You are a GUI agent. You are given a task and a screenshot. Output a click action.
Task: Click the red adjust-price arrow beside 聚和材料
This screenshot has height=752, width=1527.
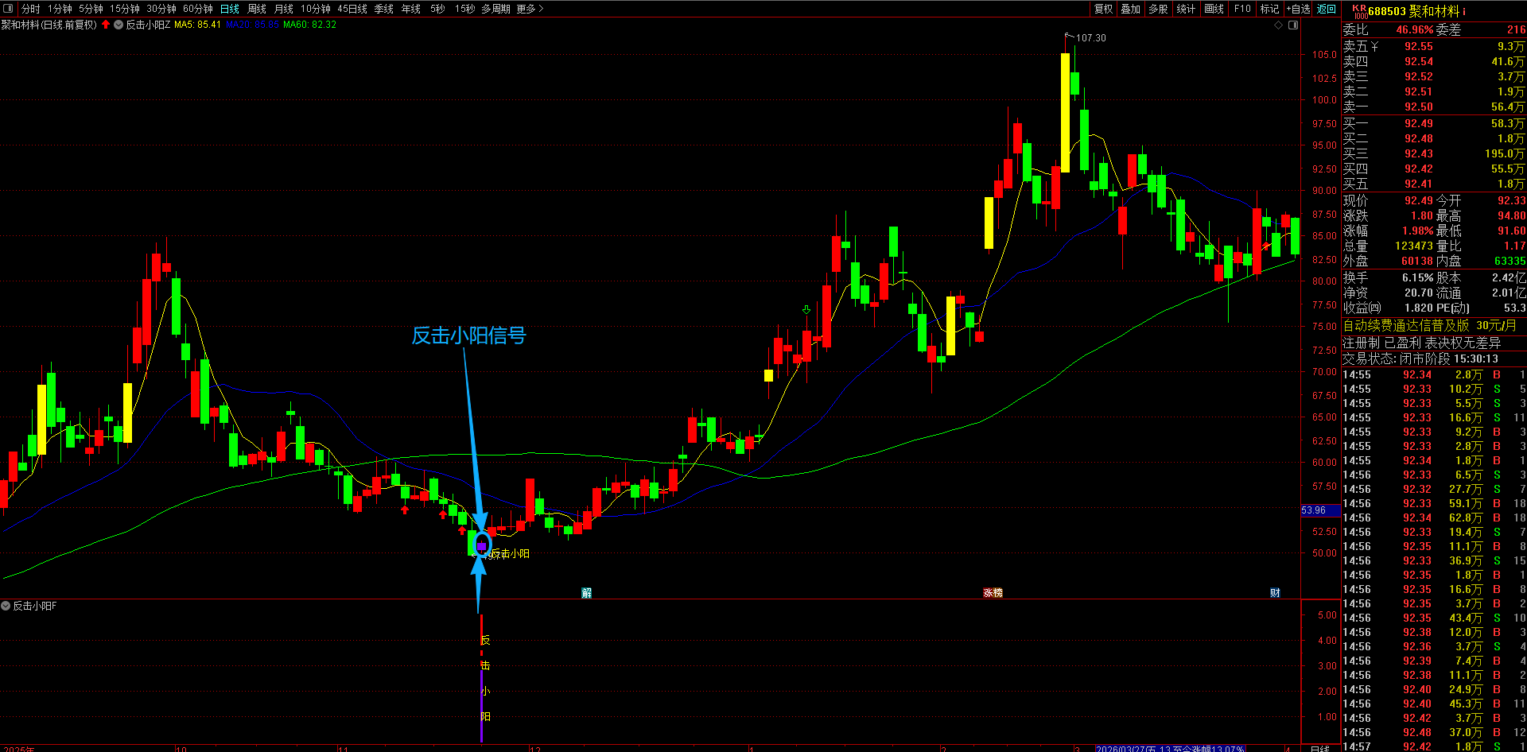pyautogui.click(x=106, y=25)
